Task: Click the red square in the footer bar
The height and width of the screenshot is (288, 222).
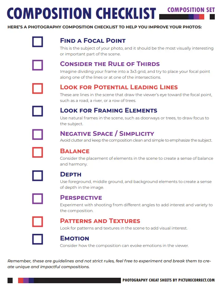Action: click(20, 280)
